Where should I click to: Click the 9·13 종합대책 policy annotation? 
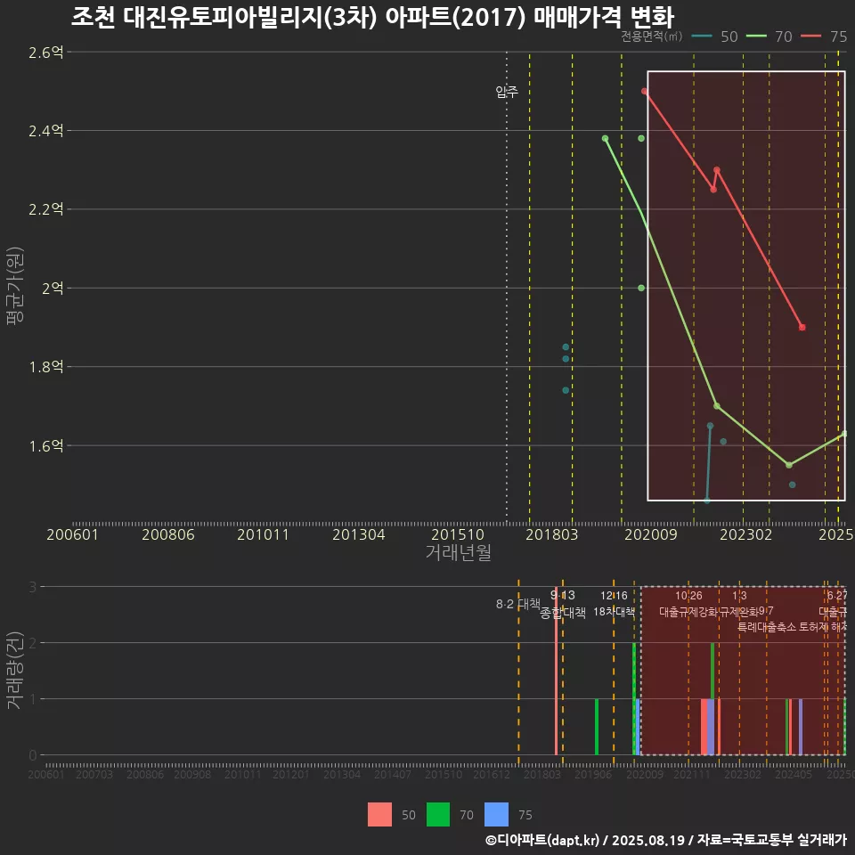[x=563, y=604]
